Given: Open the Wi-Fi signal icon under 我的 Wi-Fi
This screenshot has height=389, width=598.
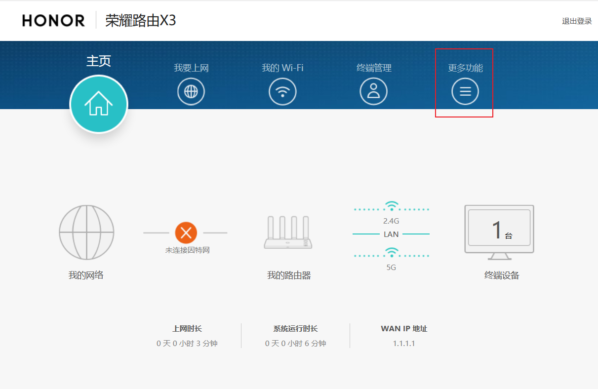Looking at the screenshot, I should click(282, 91).
